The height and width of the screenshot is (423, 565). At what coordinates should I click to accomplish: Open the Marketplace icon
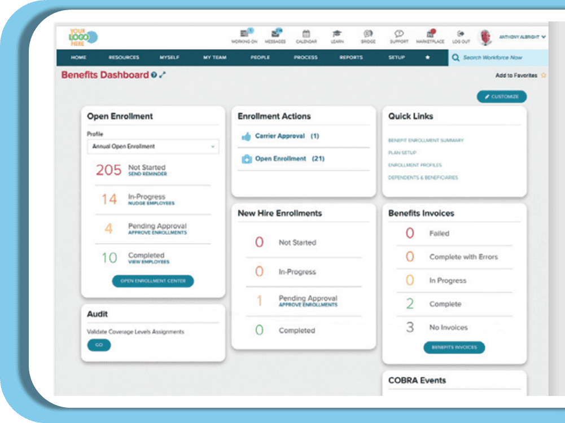click(x=430, y=34)
